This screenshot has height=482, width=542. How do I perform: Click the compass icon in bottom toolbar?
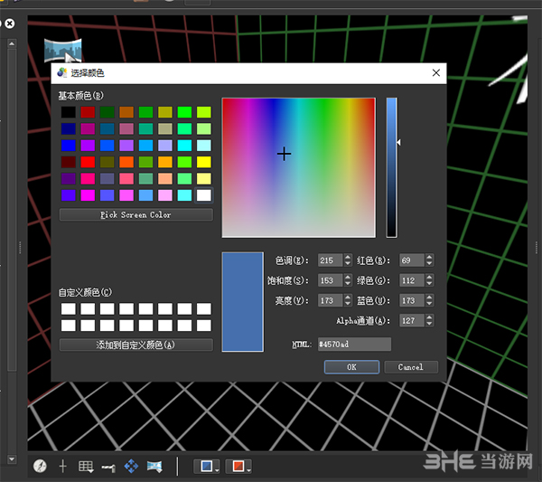pos(40,466)
